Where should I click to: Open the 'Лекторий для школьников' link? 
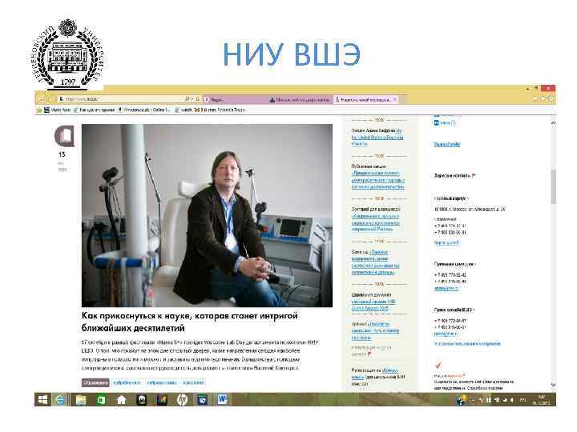[x=375, y=222]
